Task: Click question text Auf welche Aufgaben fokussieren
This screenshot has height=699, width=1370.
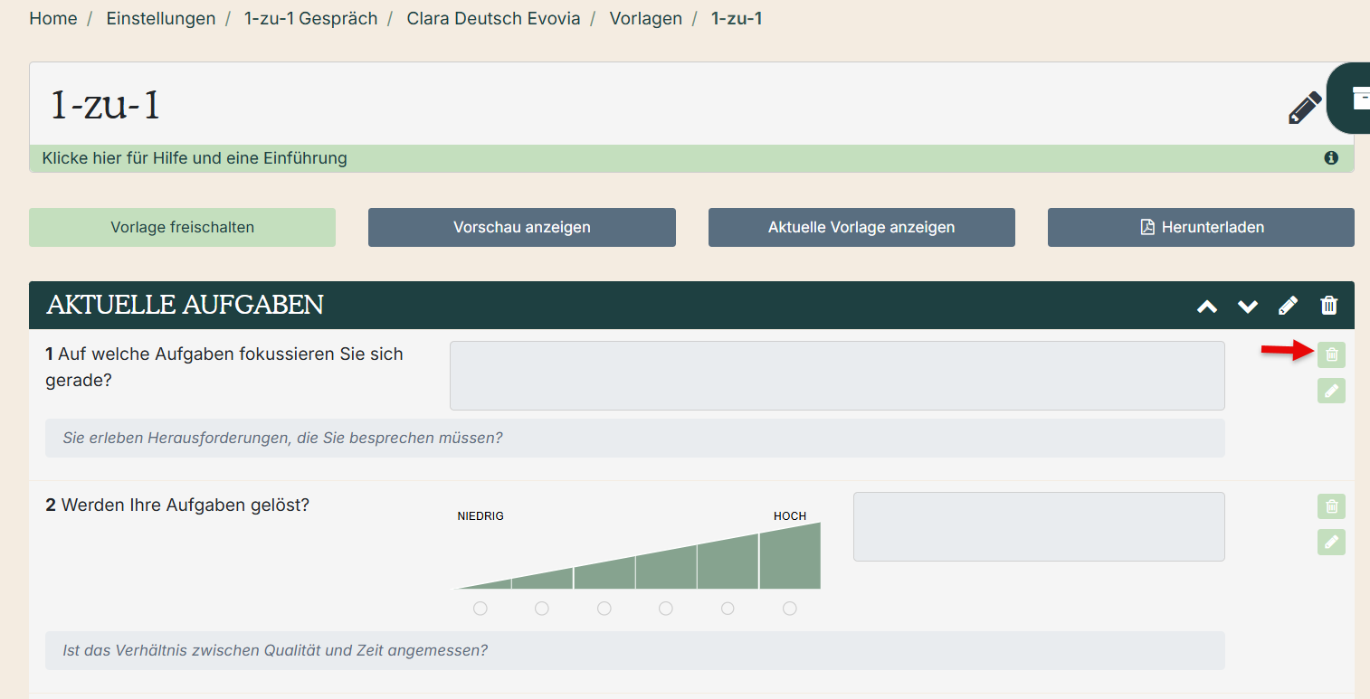Action: [x=224, y=366]
